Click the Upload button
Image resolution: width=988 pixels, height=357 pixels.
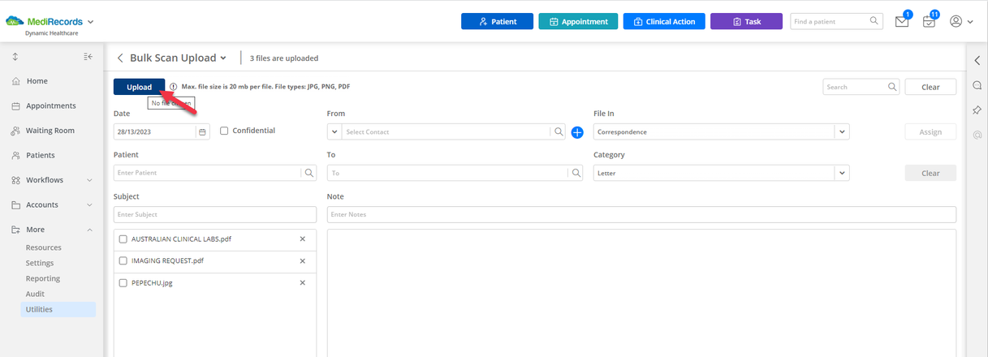coord(140,87)
